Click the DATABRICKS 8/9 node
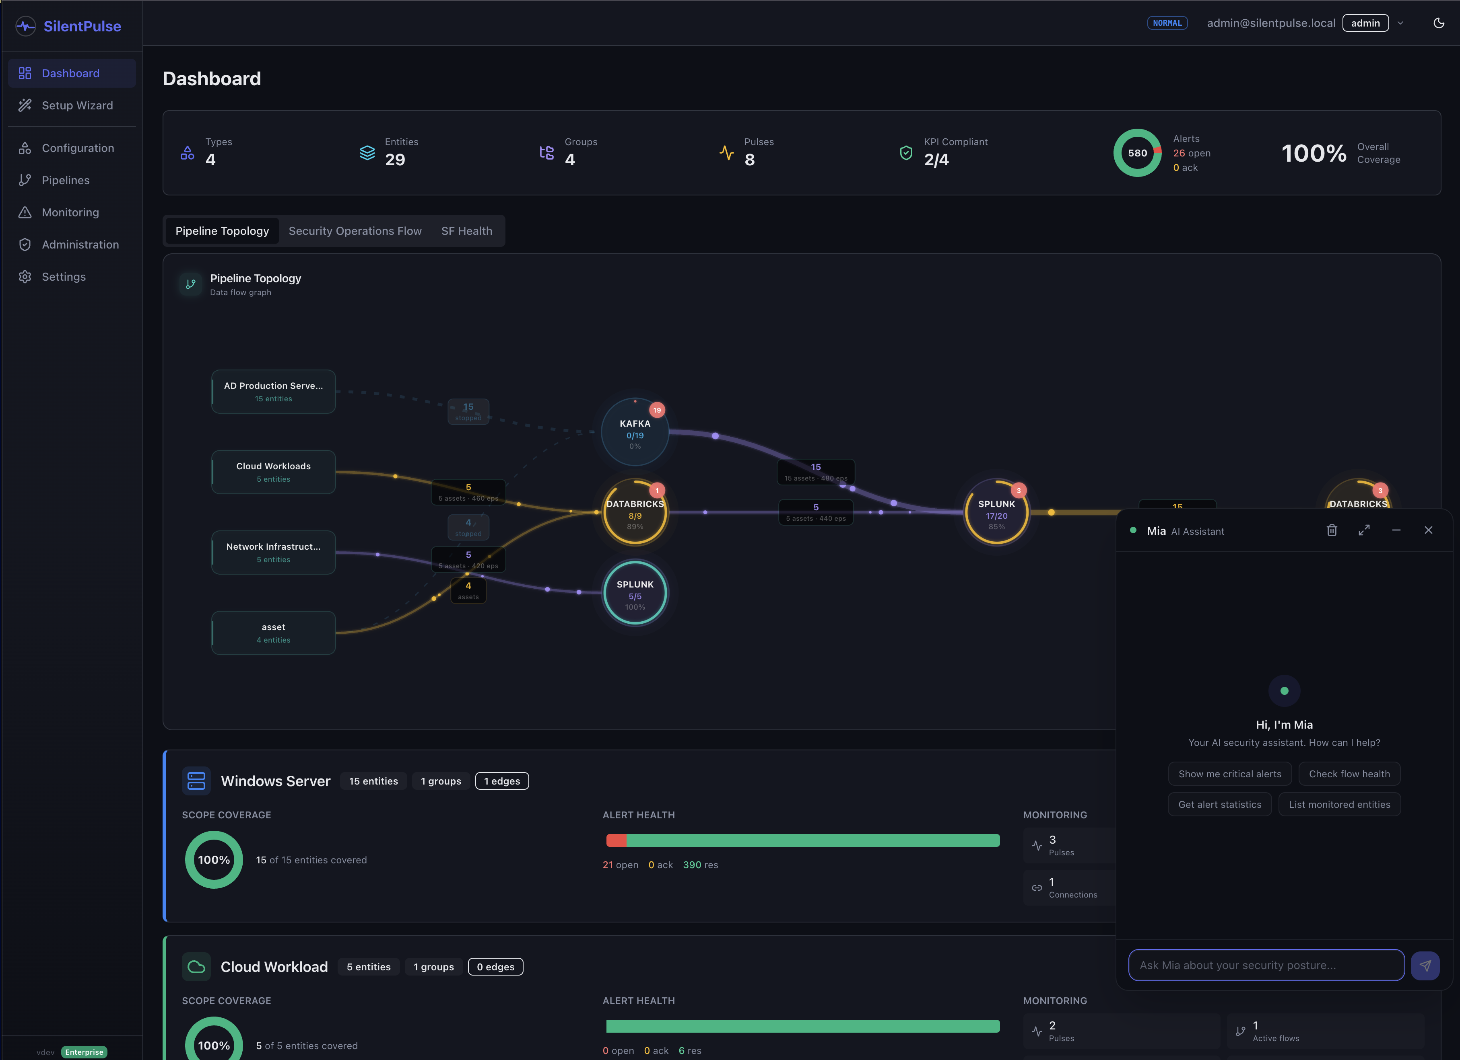The image size is (1460, 1060). pyautogui.click(x=635, y=512)
